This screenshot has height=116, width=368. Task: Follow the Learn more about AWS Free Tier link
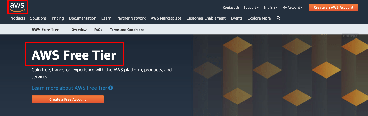pos(69,88)
